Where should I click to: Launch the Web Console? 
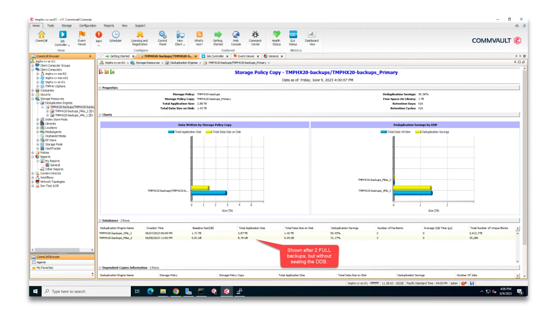click(x=236, y=38)
